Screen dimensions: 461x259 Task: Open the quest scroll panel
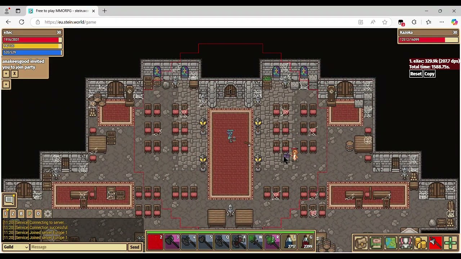(361, 243)
